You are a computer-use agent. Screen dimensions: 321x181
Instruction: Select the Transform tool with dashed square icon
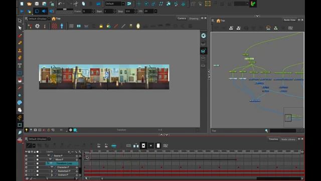click(20, 125)
